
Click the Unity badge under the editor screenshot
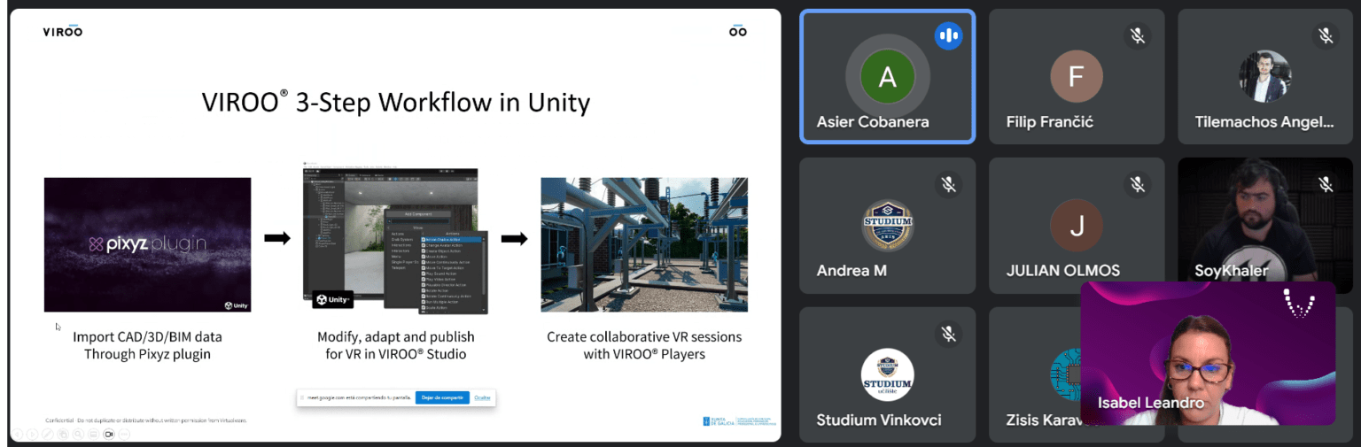tap(332, 300)
